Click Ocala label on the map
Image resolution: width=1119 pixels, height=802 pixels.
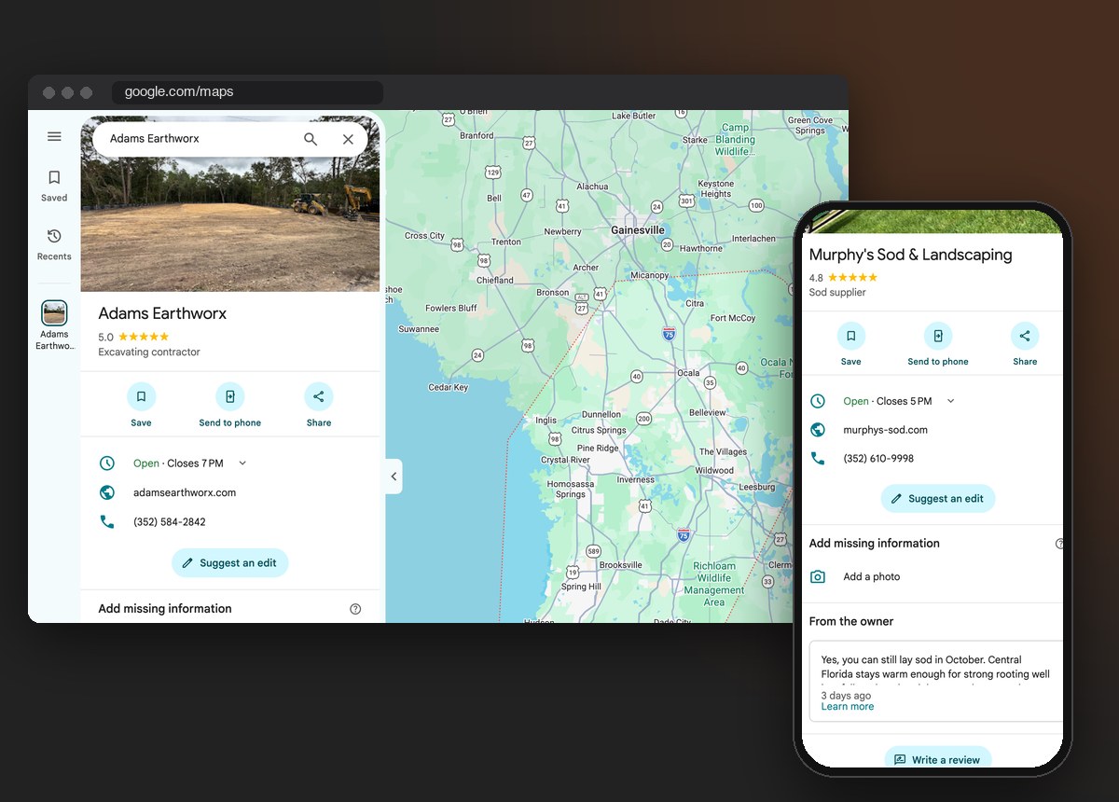click(688, 373)
